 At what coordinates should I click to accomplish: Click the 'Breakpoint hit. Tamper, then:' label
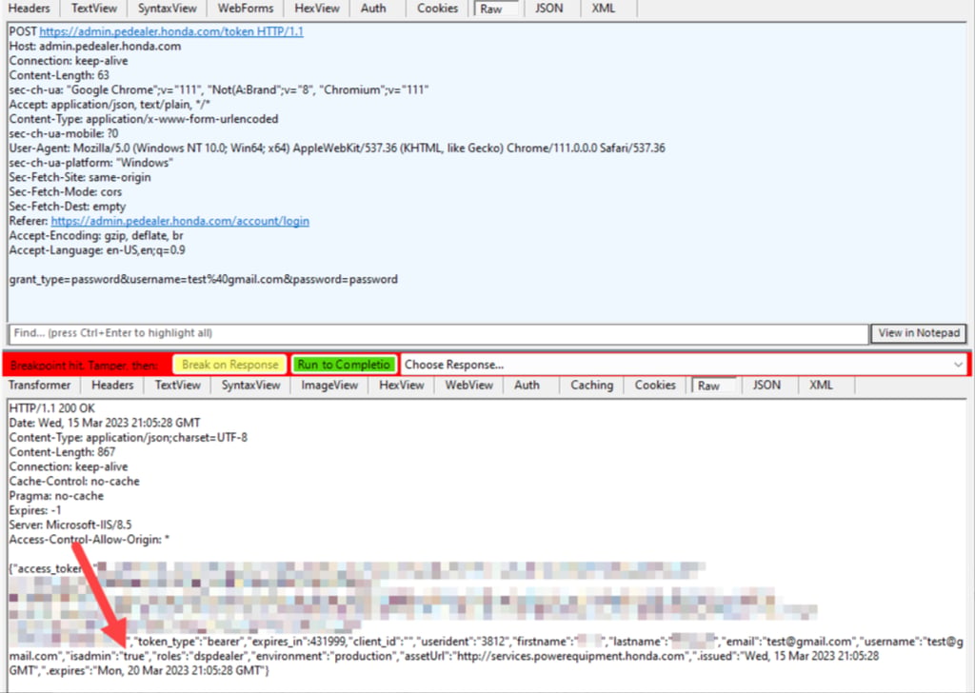[84, 366]
